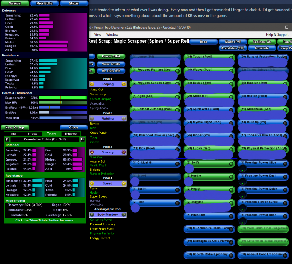Toggle the Mode: PvE button
The height and width of the screenshot is (264, 292).
click(x=232, y=42)
